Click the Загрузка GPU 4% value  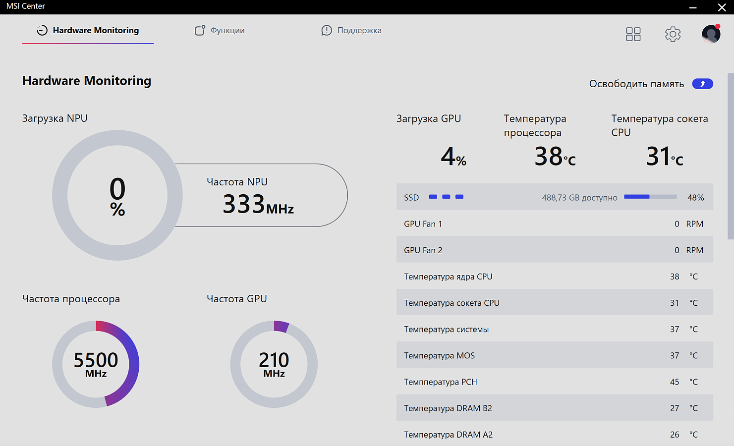click(453, 157)
